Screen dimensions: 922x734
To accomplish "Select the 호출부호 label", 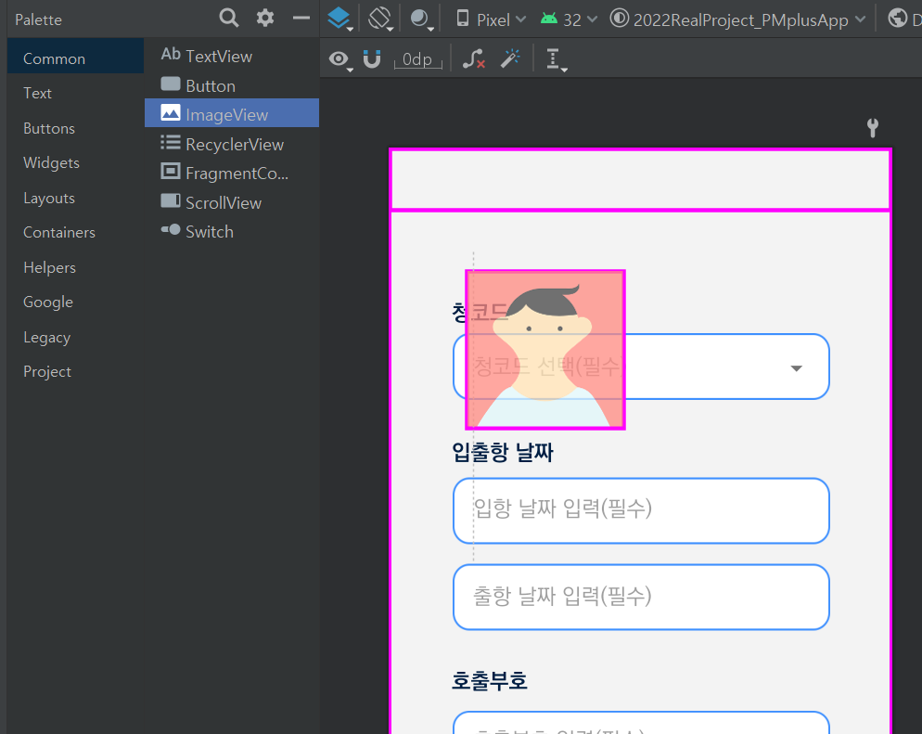I will pos(489,680).
